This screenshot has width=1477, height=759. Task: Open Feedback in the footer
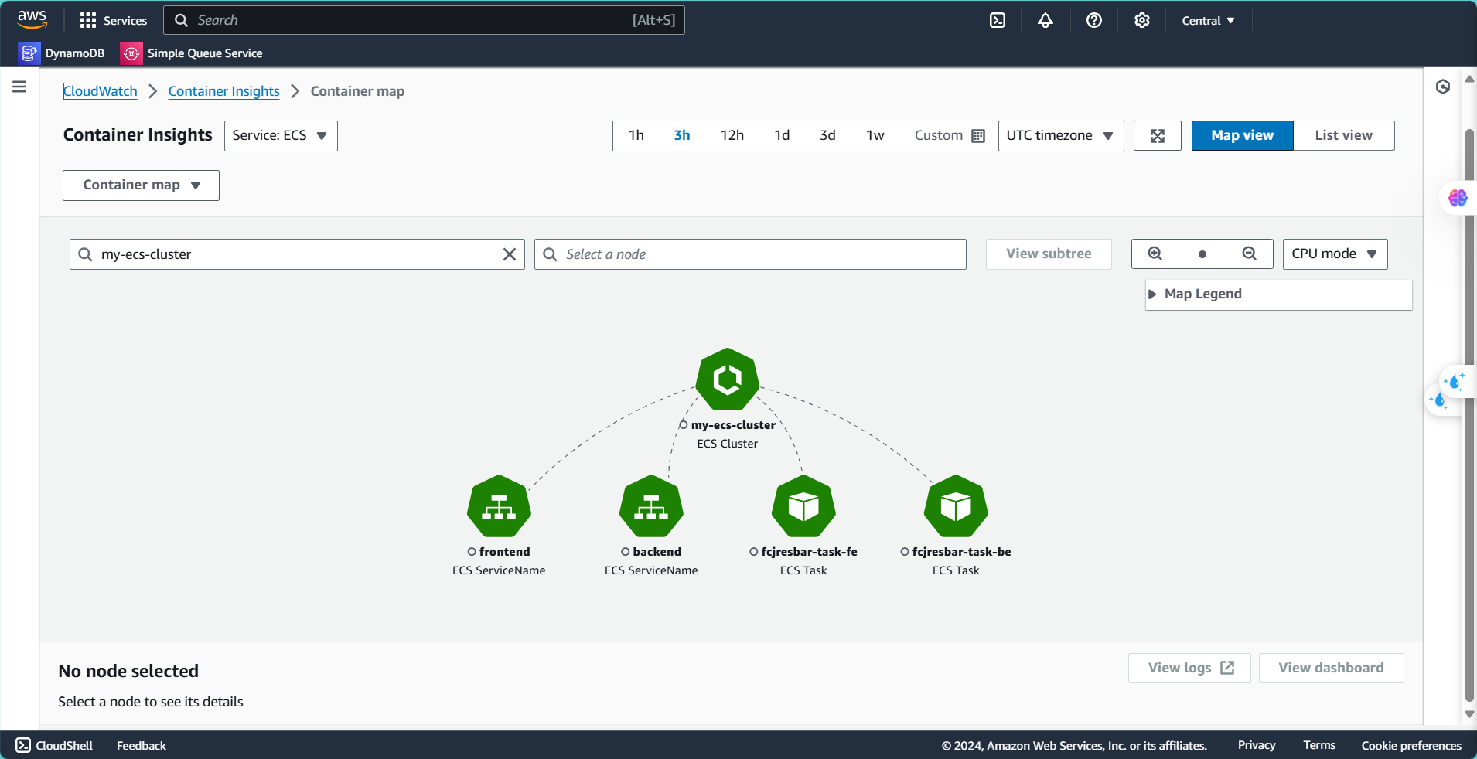pyautogui.click(x=142, y=745)
